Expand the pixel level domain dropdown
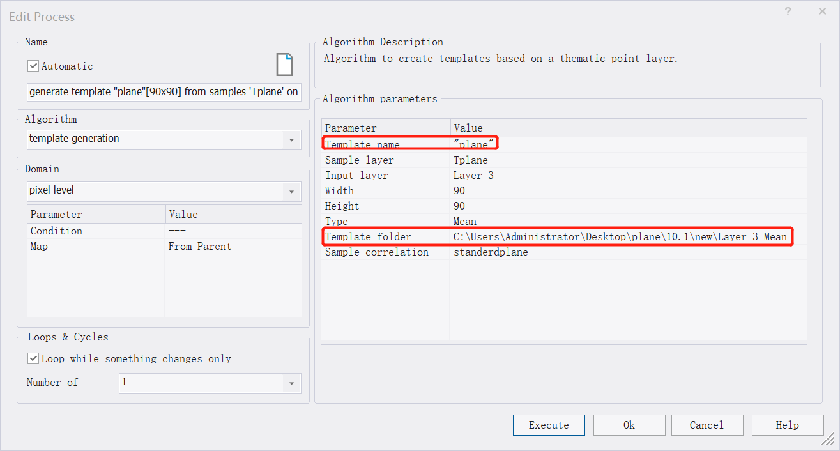Viewport: 840px width, 451px height. click(291, 191)
